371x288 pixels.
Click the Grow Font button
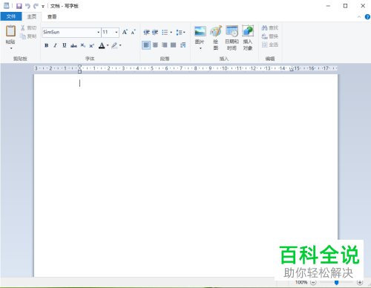[x=125, y=32]
